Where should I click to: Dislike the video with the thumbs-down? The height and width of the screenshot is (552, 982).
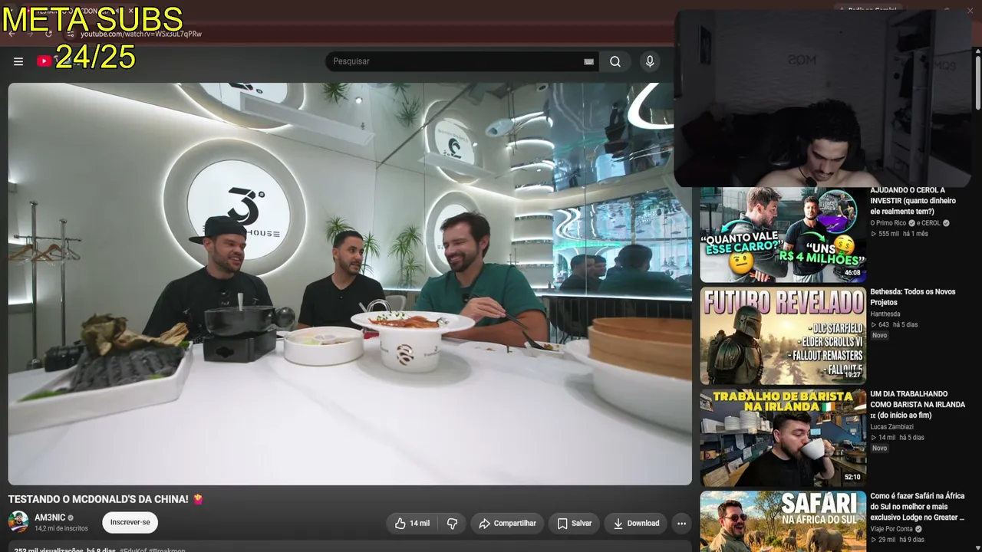[x=452, y=524]
